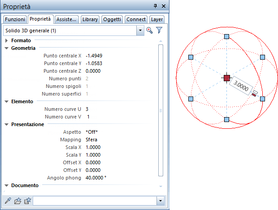The width and height of the screenshot is (278, 210).
Task: Open the Solido 3D generale selection dropdown
Action: [x=140, y=31]
